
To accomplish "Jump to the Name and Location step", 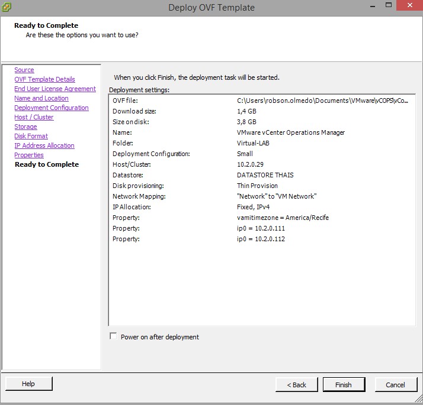I will coord(41,98).
